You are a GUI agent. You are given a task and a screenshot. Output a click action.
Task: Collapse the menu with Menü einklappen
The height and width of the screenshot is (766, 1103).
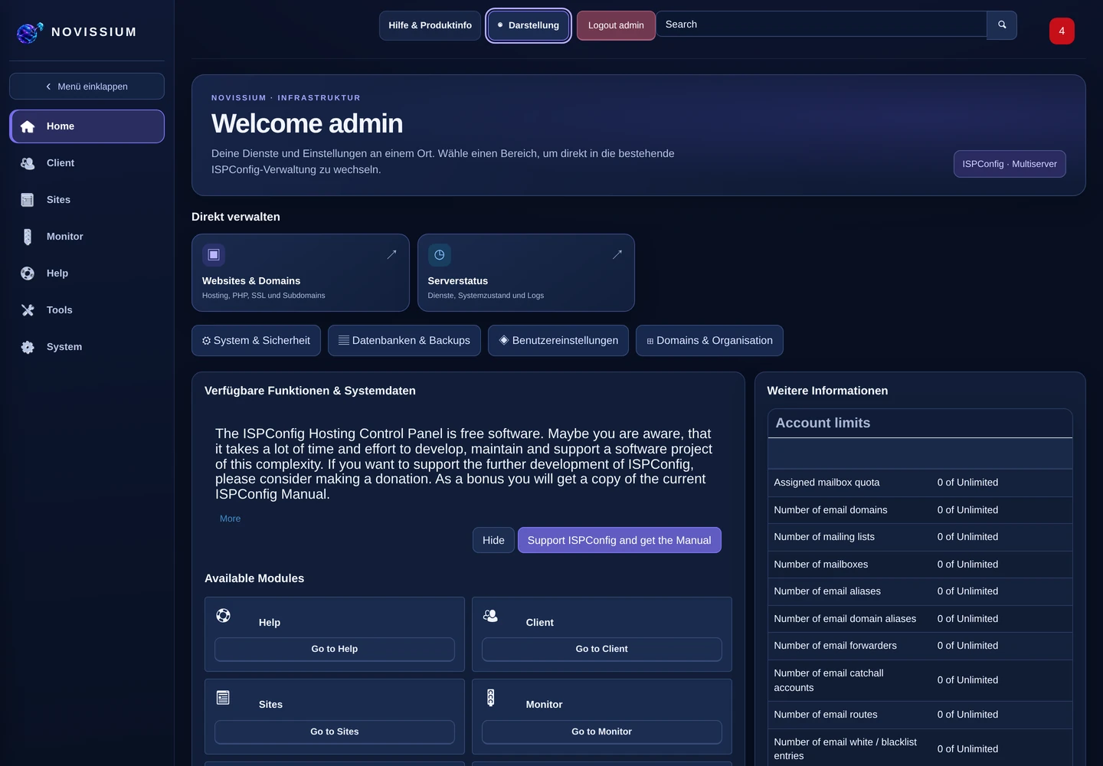(x=87, y=87)
